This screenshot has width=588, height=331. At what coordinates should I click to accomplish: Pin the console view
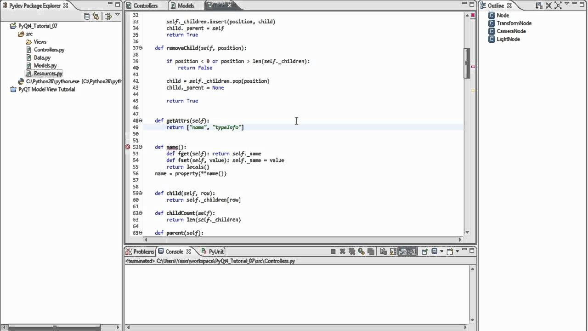pyautogui.click(x=424, y=251)
